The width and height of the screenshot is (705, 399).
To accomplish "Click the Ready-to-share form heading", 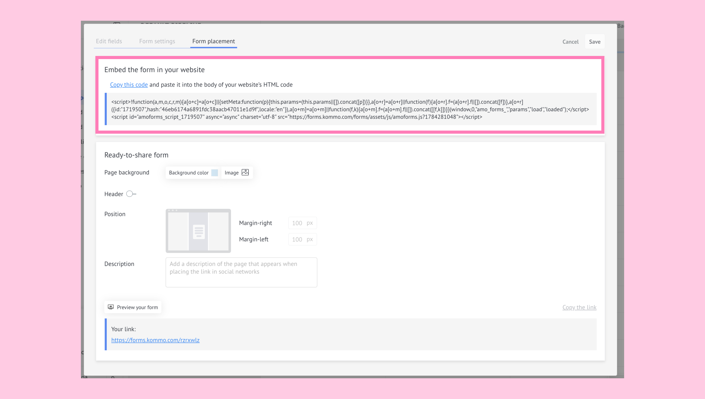I will pos(136,155).
